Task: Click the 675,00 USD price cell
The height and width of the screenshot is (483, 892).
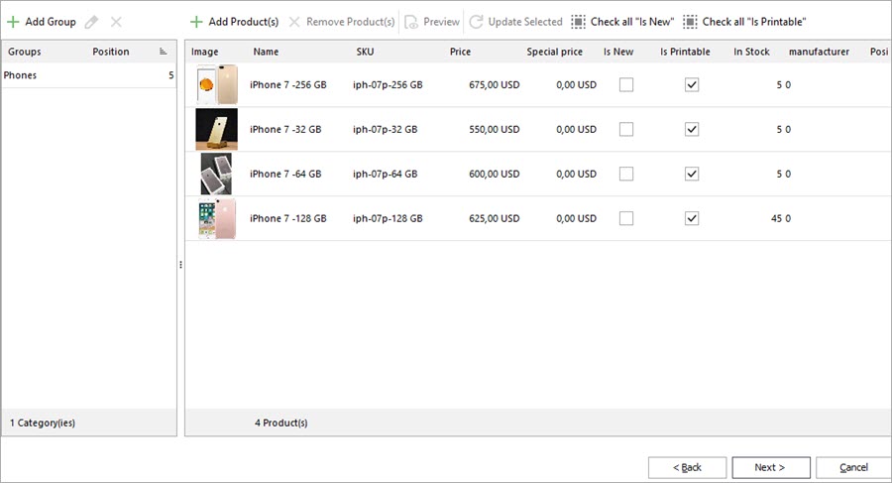Action: tap(495, 85)
